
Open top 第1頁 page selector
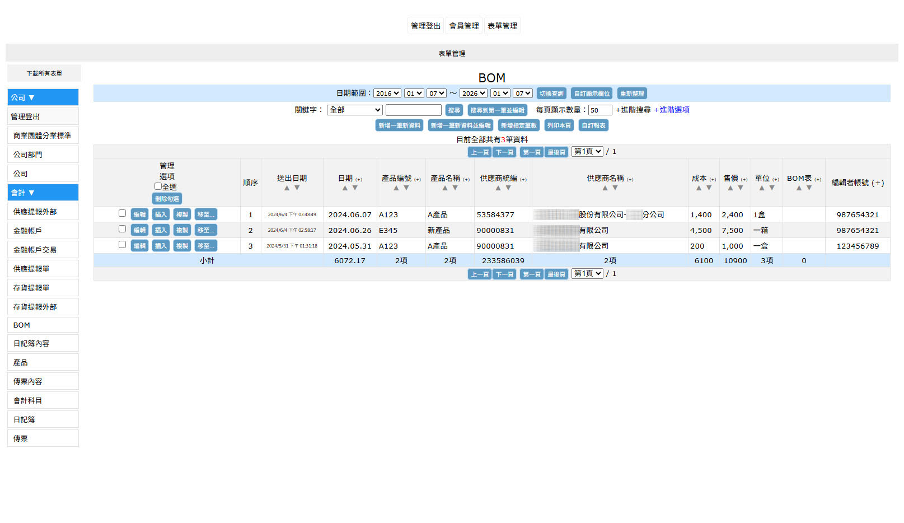587,152
